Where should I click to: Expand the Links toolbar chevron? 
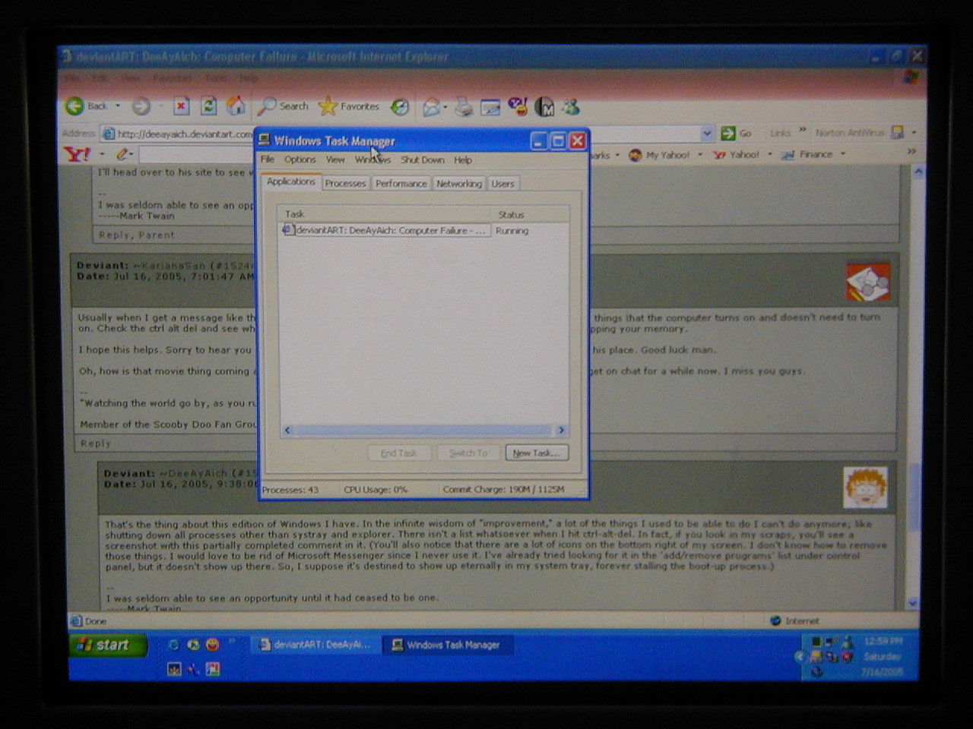(x=802, y=131)
